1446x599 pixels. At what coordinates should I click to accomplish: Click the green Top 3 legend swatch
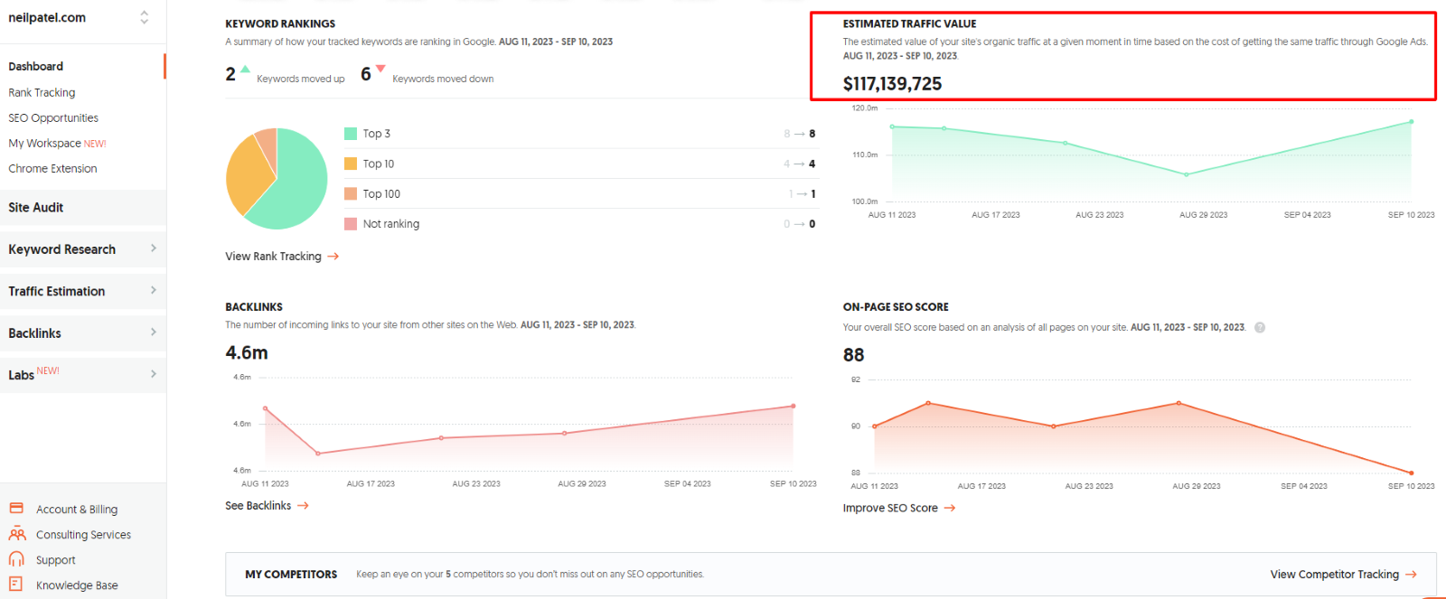pyautogui.click(x=351, y=134)
